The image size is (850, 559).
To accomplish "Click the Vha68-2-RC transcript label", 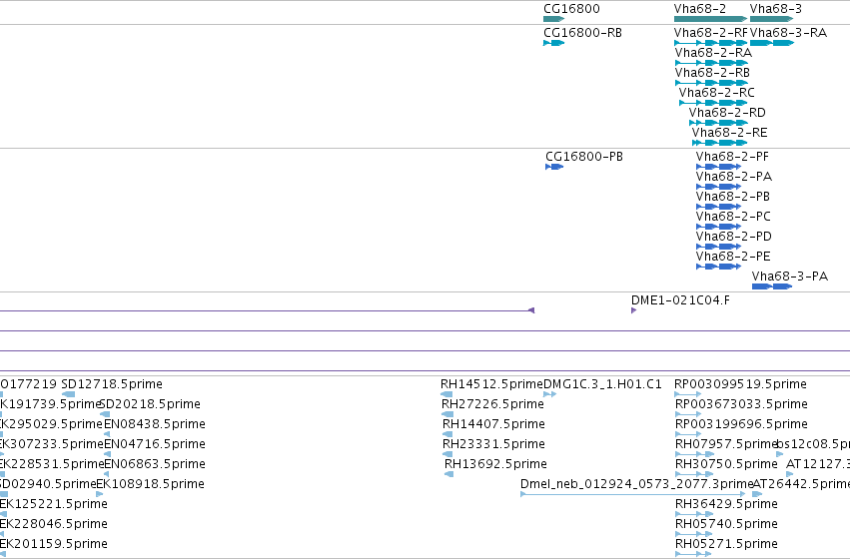I will [716, 93].
